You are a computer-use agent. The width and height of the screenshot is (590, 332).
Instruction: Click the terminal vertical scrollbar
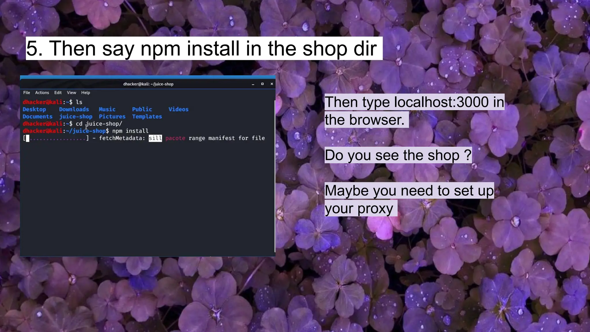[x=275, y=176]
